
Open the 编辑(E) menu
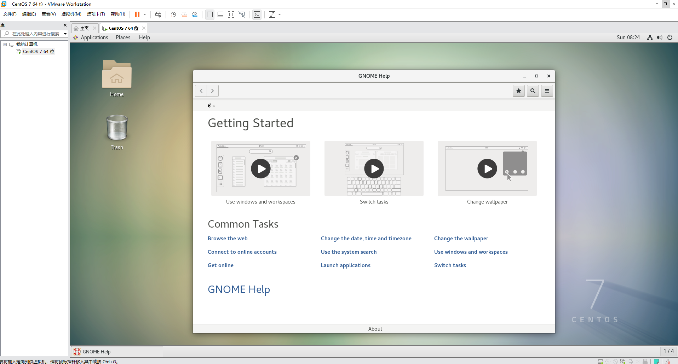[x=29, y=14]
